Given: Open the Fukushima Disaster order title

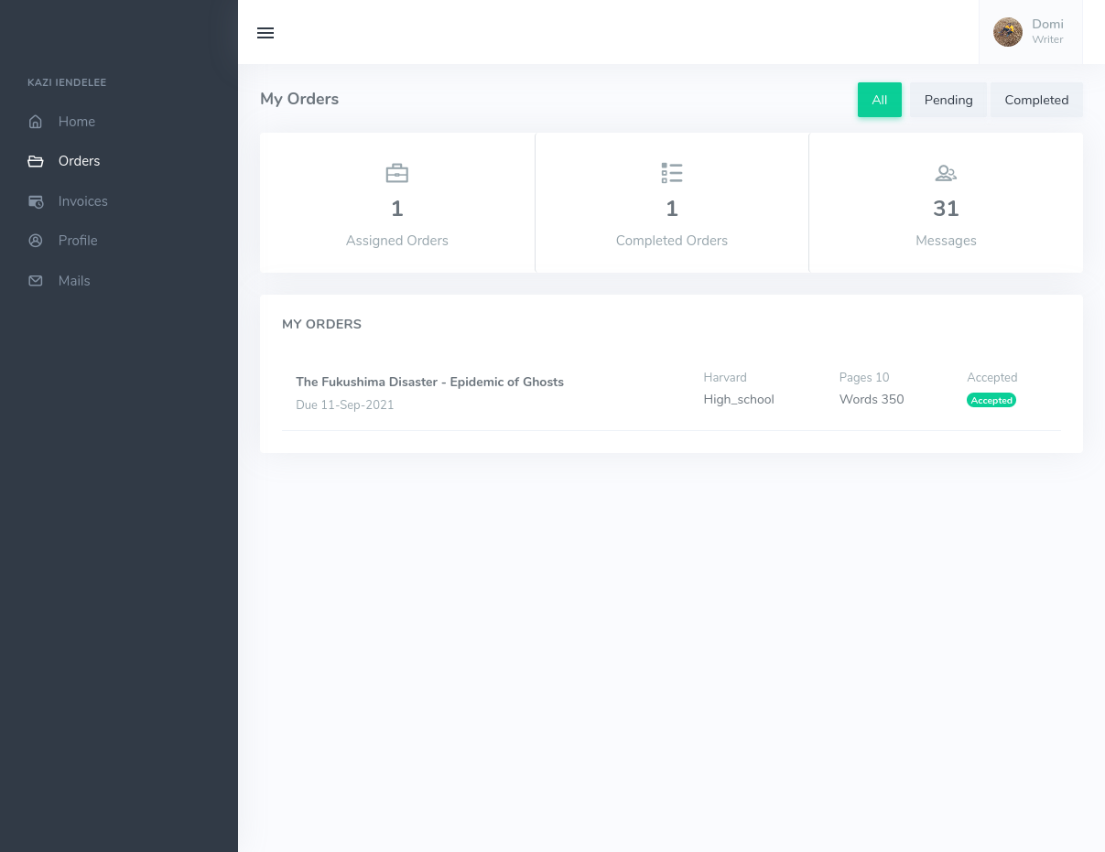Looking at the screenshot, I should tap(429, 382).
